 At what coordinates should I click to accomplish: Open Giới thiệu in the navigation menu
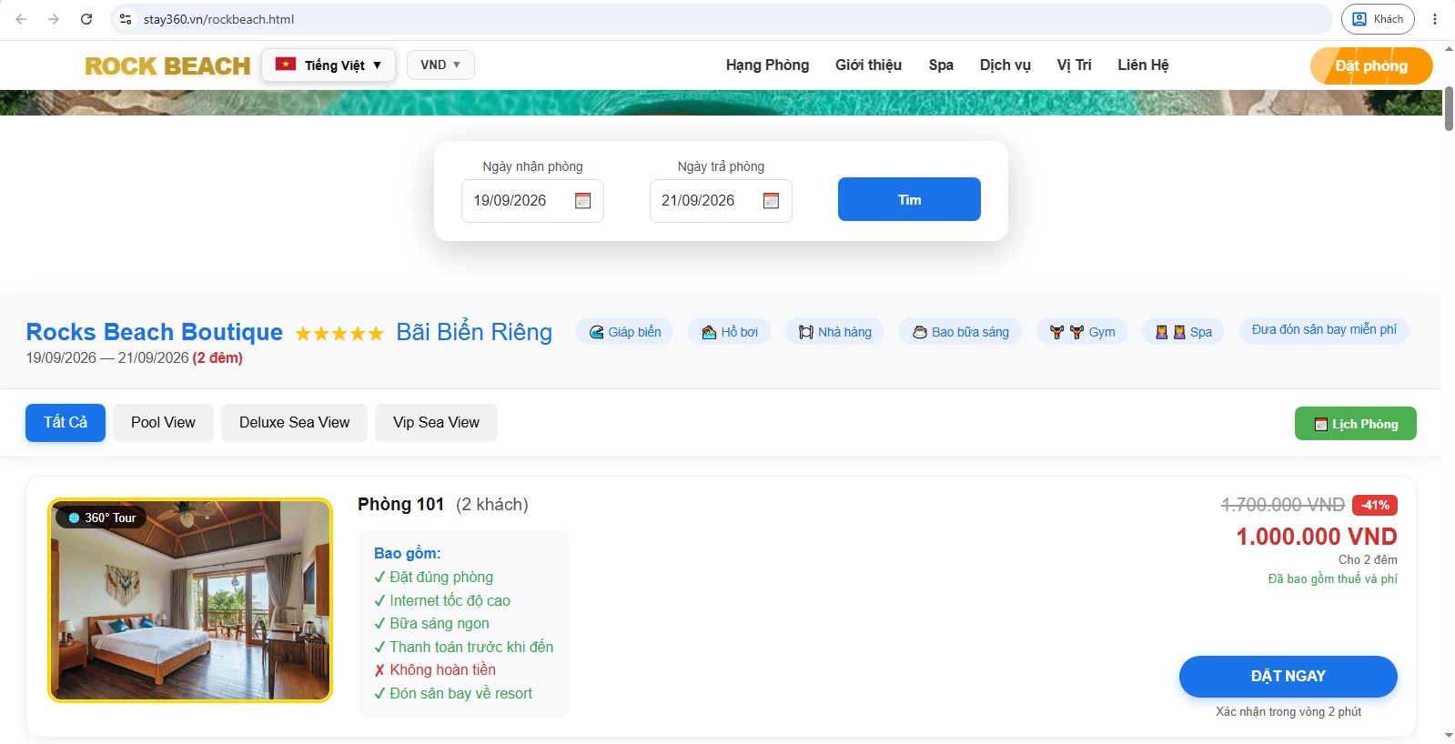(868, 65)
